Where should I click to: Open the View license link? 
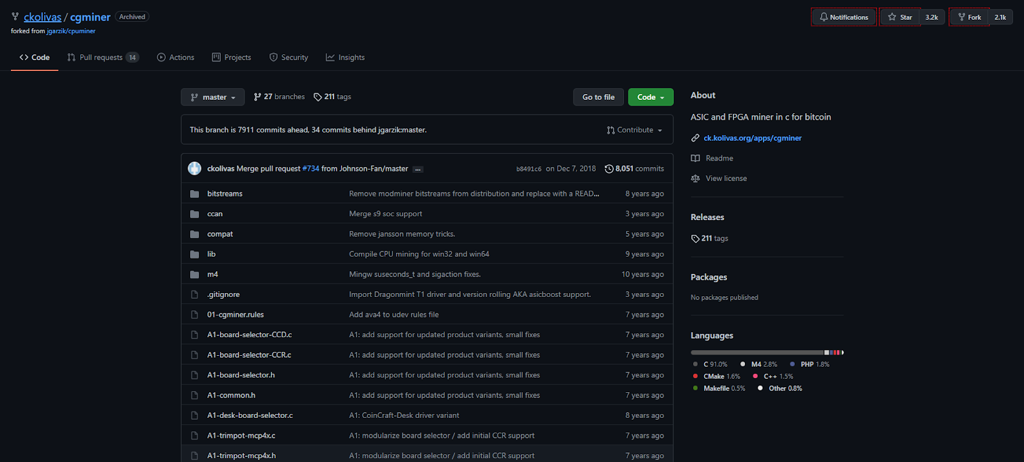click(x=726, y=179)
